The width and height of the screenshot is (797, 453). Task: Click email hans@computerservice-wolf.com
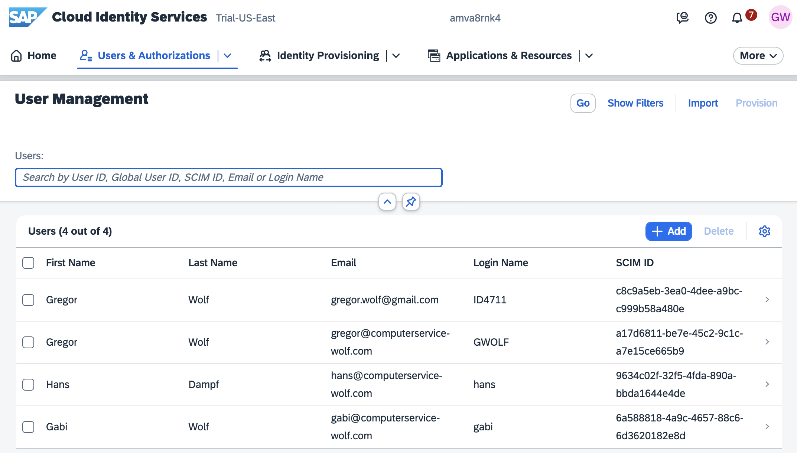[x=387, y=384]
